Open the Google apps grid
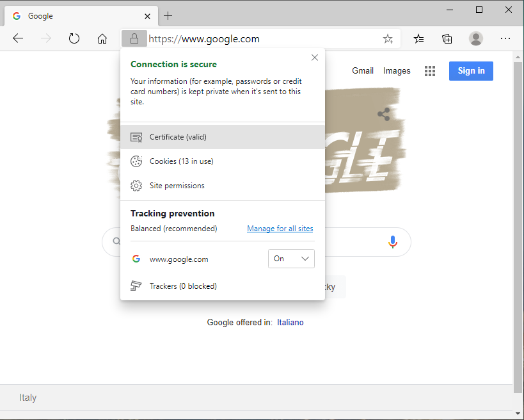The height and width of the screenshot is (420, 524). (x=430, y=71)
